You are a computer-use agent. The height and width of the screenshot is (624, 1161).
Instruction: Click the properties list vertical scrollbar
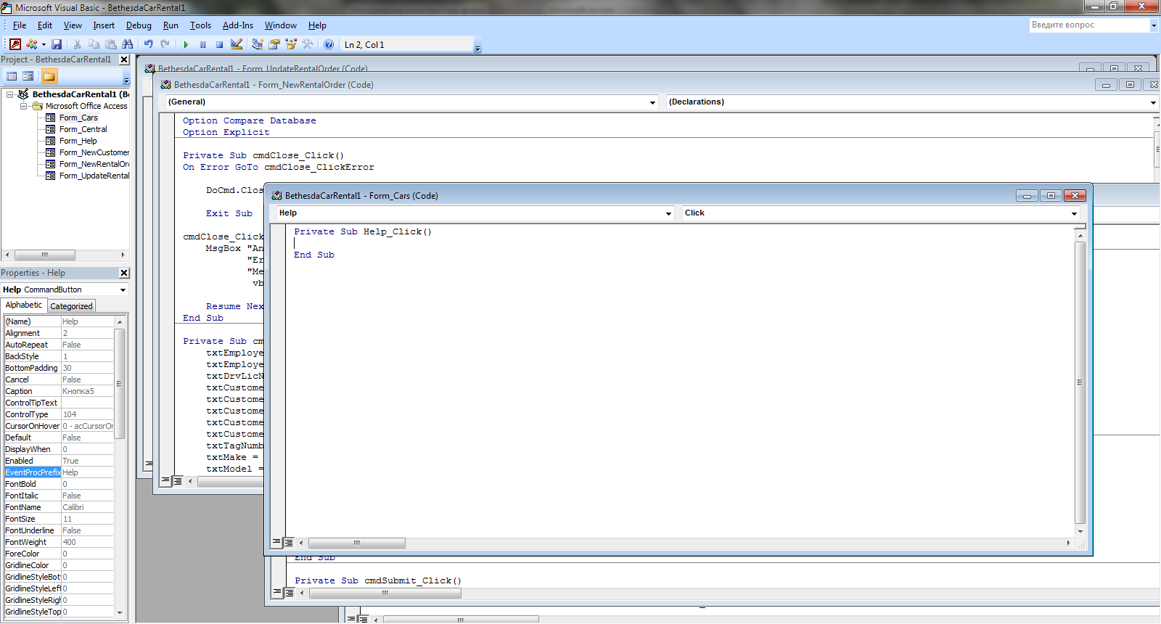[120, 383]
